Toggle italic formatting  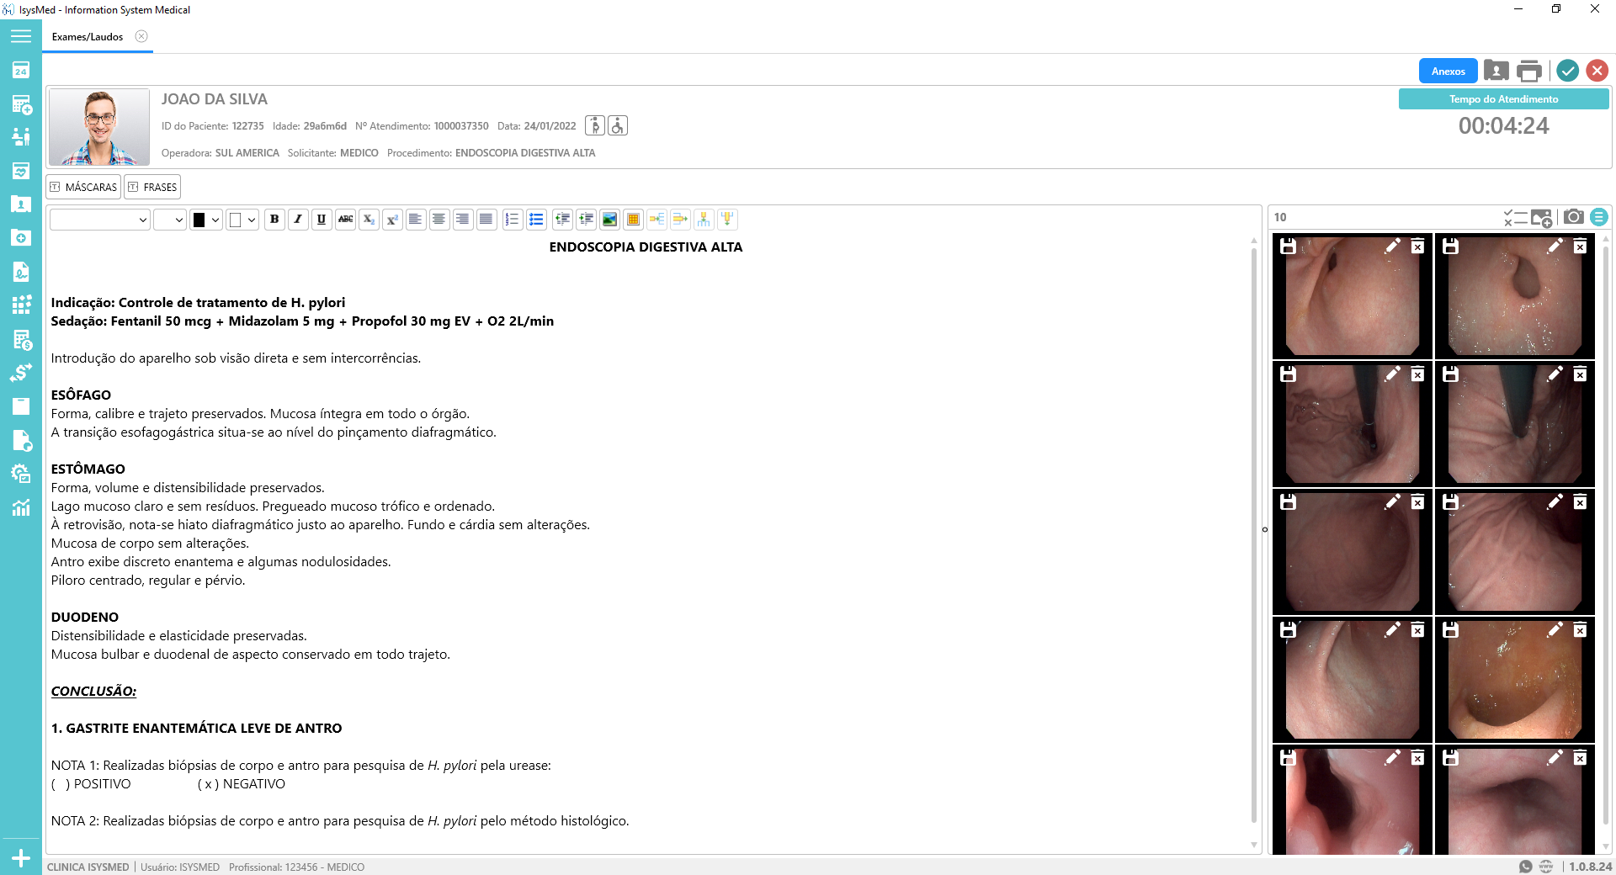[x=298, y=220]
